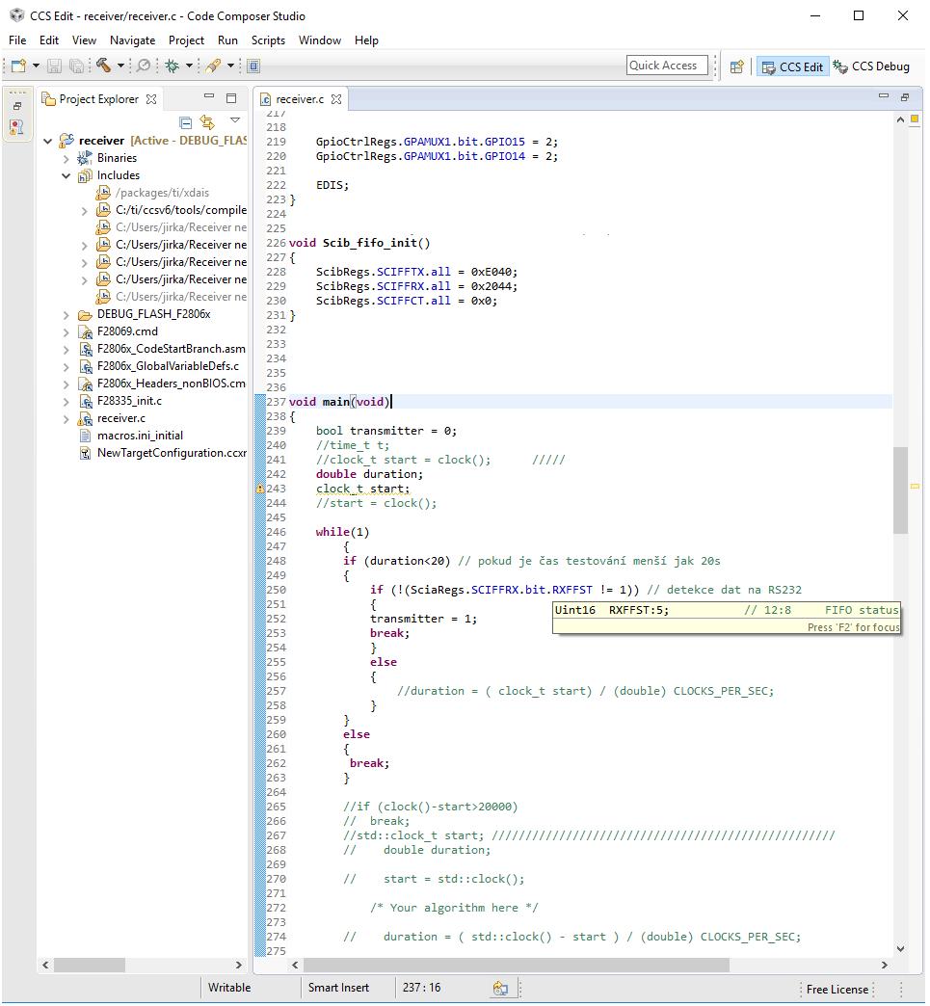
Task: Click the Free License status text
Action: point(837,989)
